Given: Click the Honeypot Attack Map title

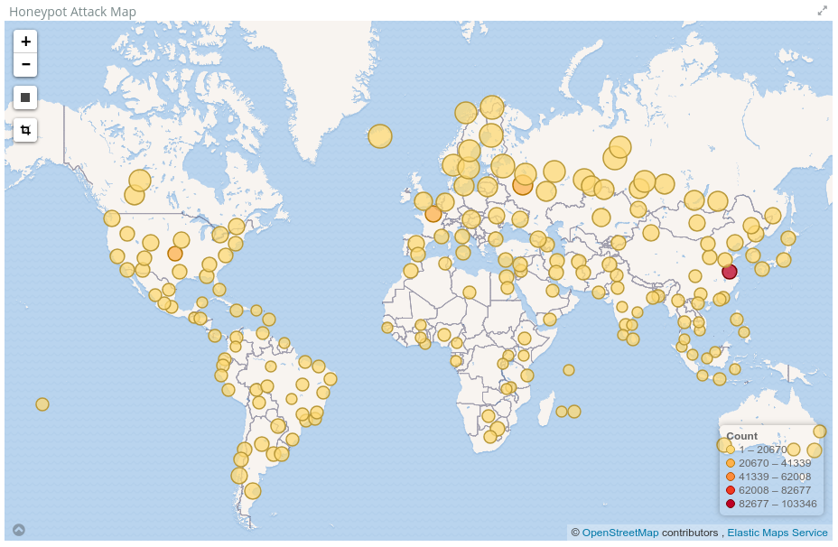Looking at the screenshot, I should point(72,12).
